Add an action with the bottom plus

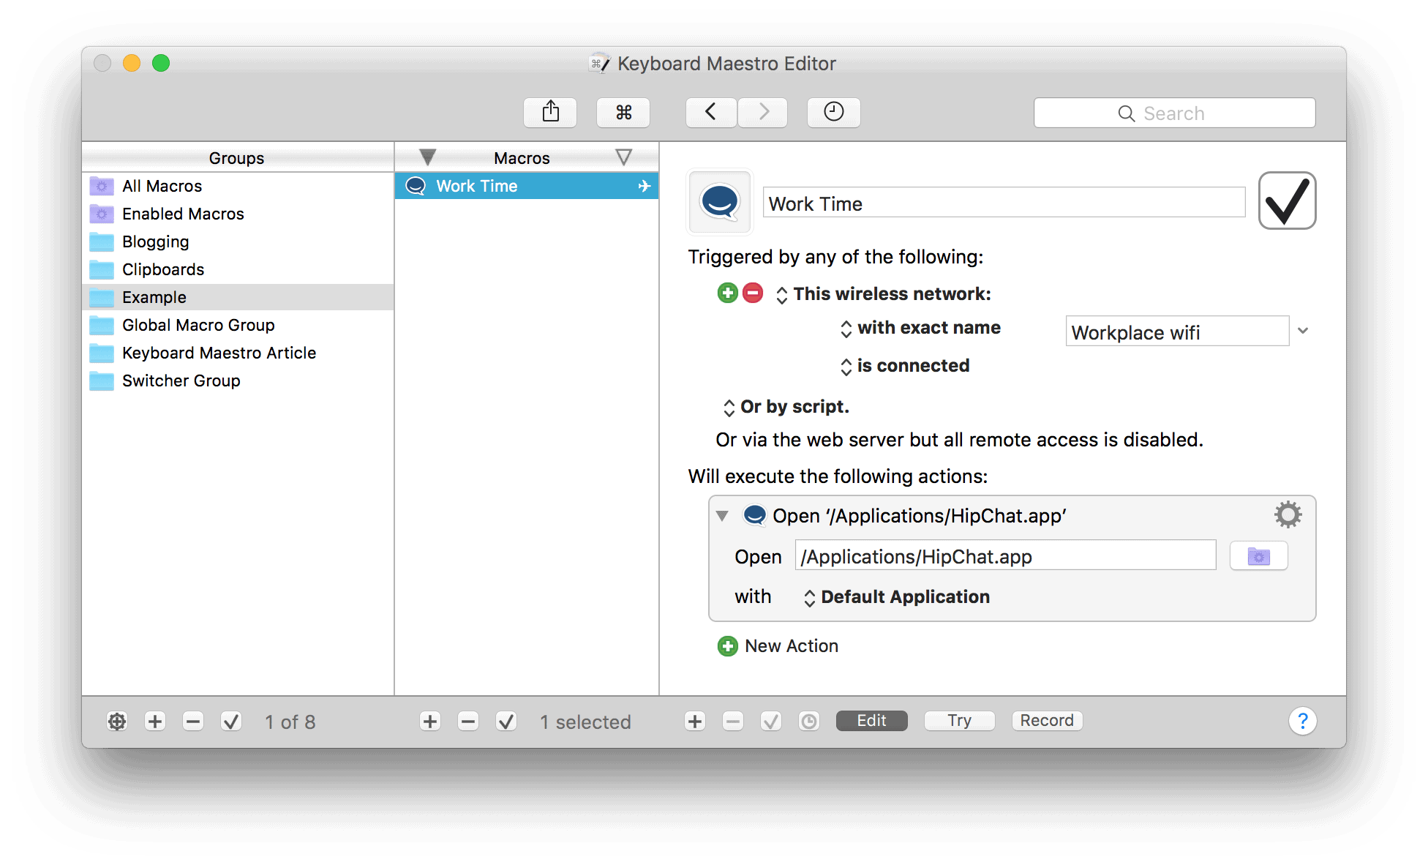(x=695, y=722)
